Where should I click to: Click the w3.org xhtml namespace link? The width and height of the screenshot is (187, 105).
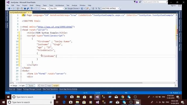tap(55, 27)
